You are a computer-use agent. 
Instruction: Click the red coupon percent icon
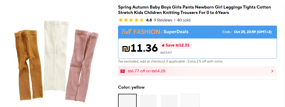point(122,71)
